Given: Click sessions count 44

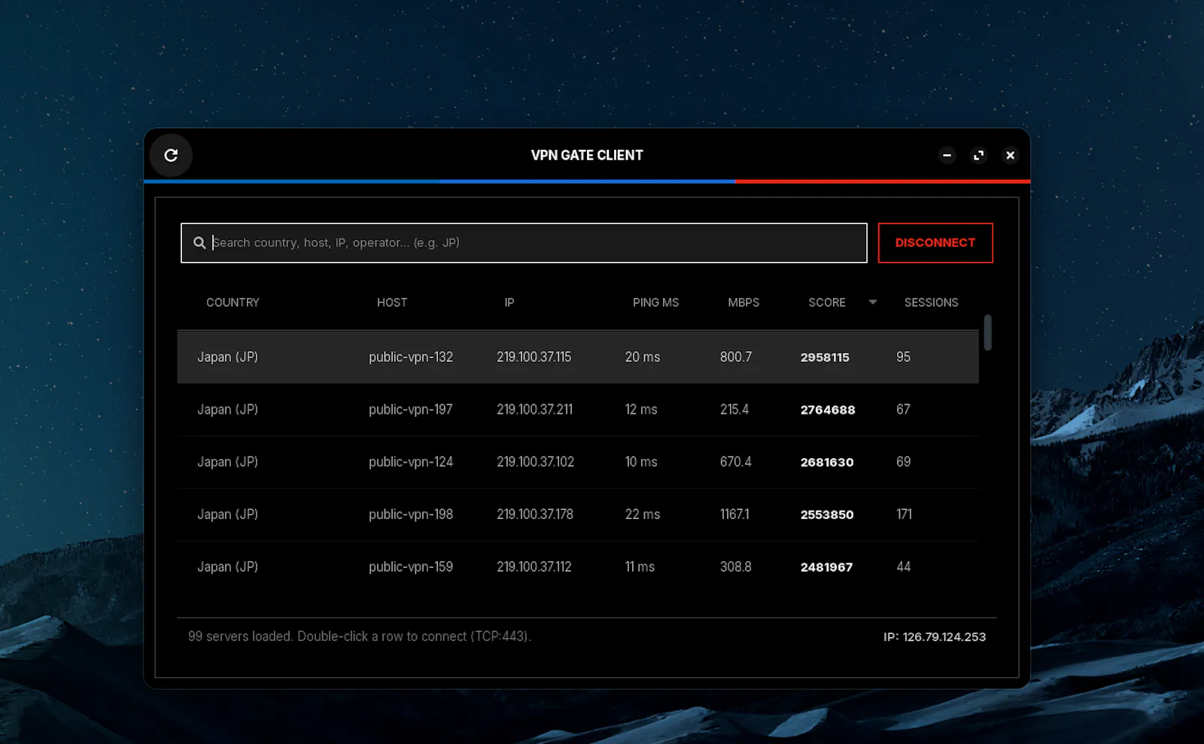Looking at the screenshot, I should point(904,567).
